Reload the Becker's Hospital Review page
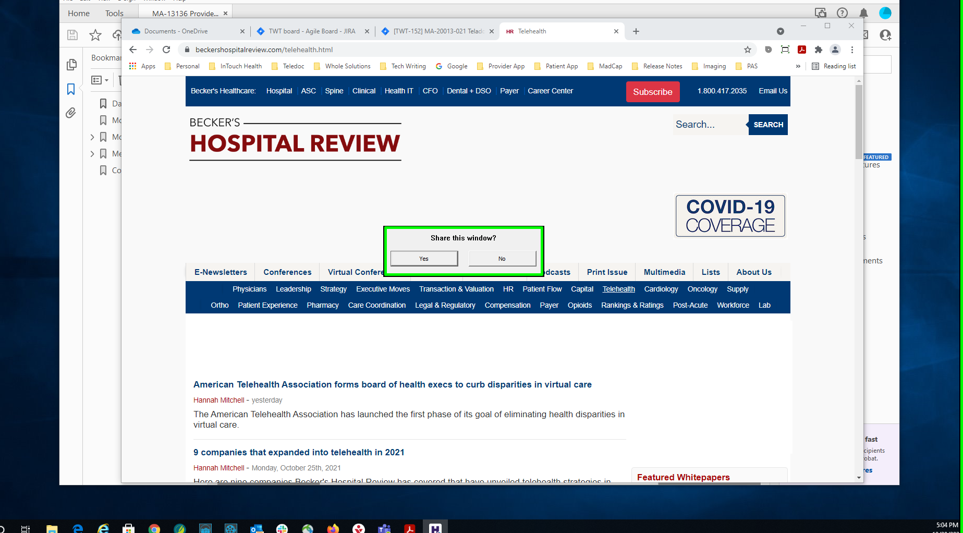This screenshot has width=963, height=533. 166,50
